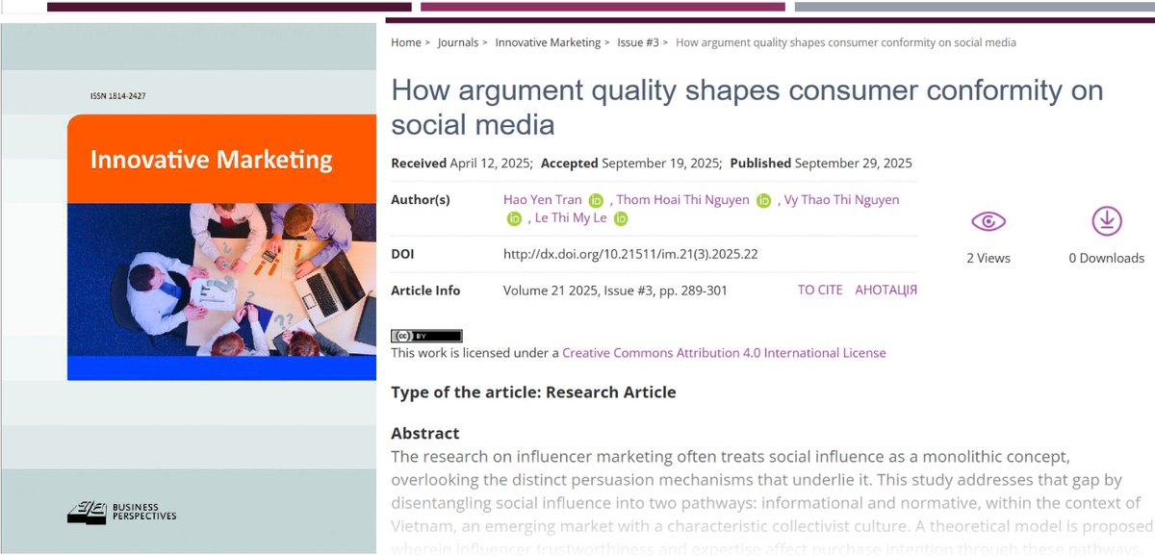This screenshot has width=1155, height=556.
Task: Open ORCID icon after Vy Thao Thi Nguyen
Action: [514, 219]
